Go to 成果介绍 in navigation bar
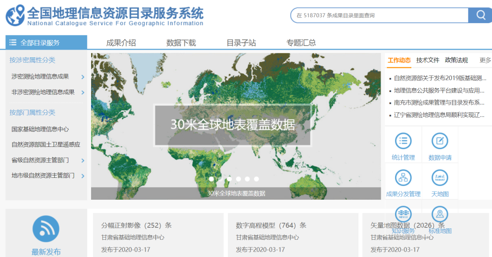 pyautogui.click(x=121, y=43)
